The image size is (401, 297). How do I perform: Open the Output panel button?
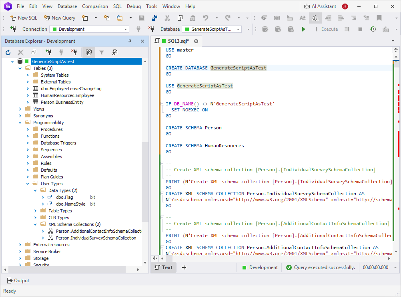[x=18, y=281]
